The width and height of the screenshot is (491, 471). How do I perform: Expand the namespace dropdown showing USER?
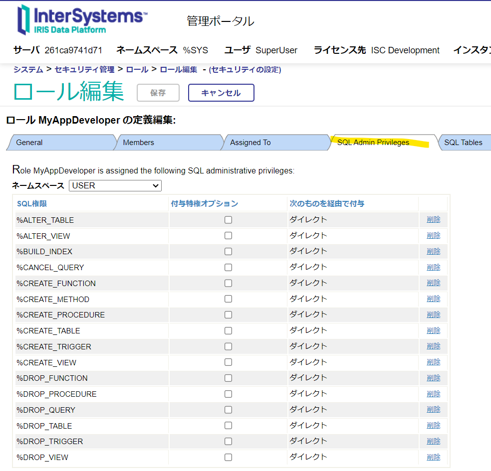point(115,185)
